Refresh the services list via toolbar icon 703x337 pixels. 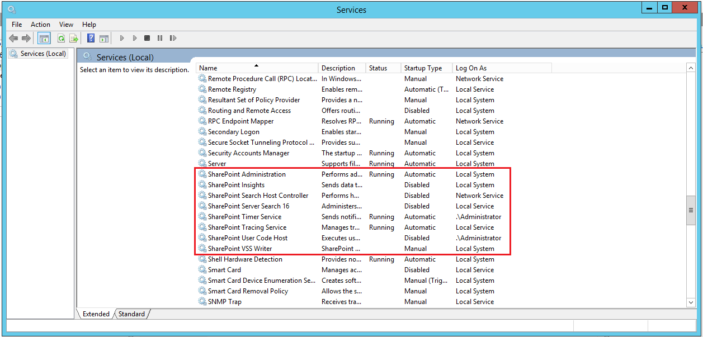[x=61, y=38]
